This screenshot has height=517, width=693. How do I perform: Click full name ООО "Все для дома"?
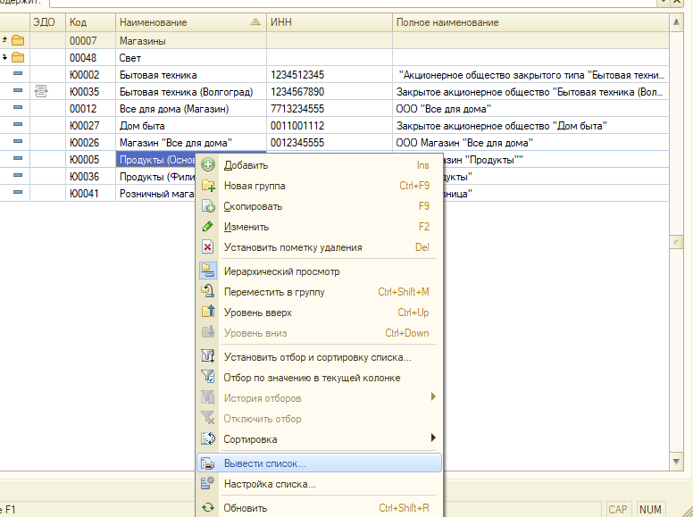coord(530,109)
